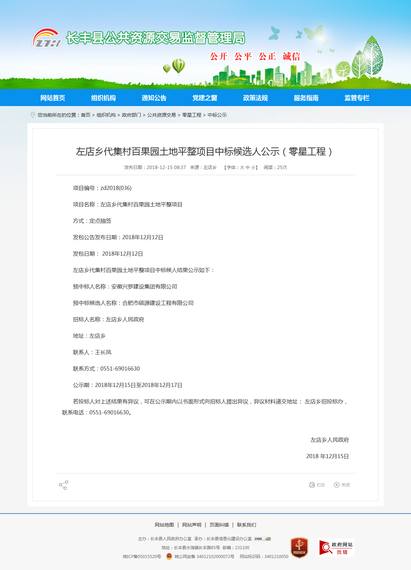Image resolution: width=411 pixels, height=570 pixels.
Task: Click the slogan 公开 公平 公正 诚信
Action: tap(255, 56)
